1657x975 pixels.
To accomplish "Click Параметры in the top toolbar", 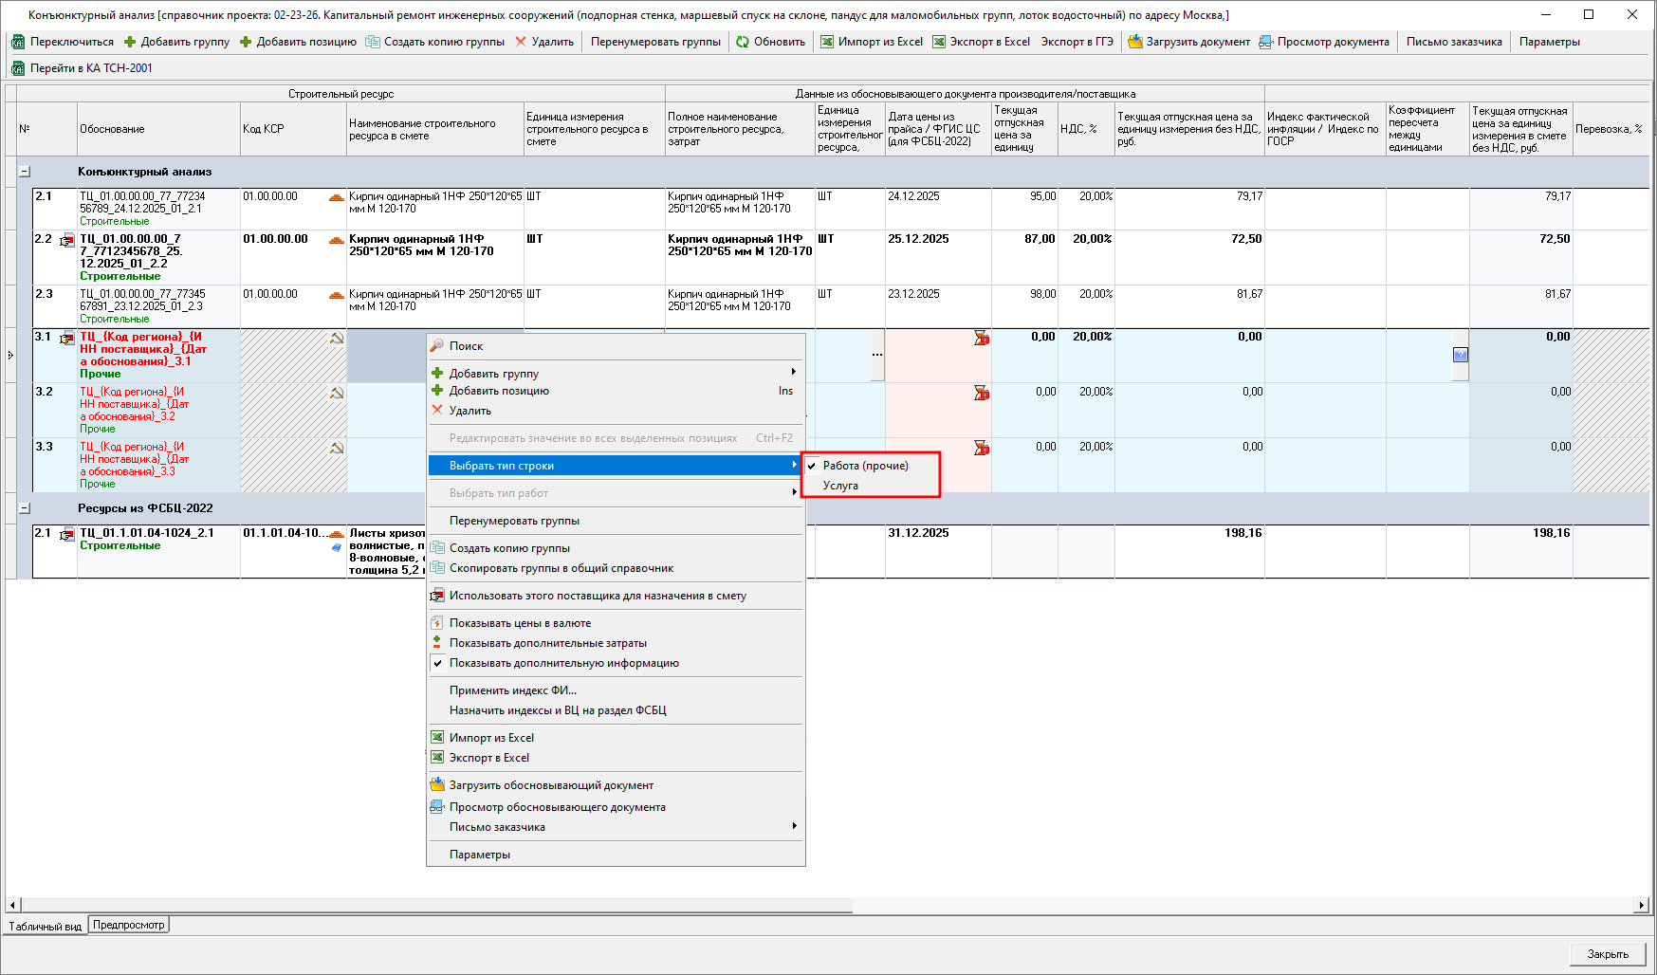I will pyautogui.click(x=1549, y=42).
